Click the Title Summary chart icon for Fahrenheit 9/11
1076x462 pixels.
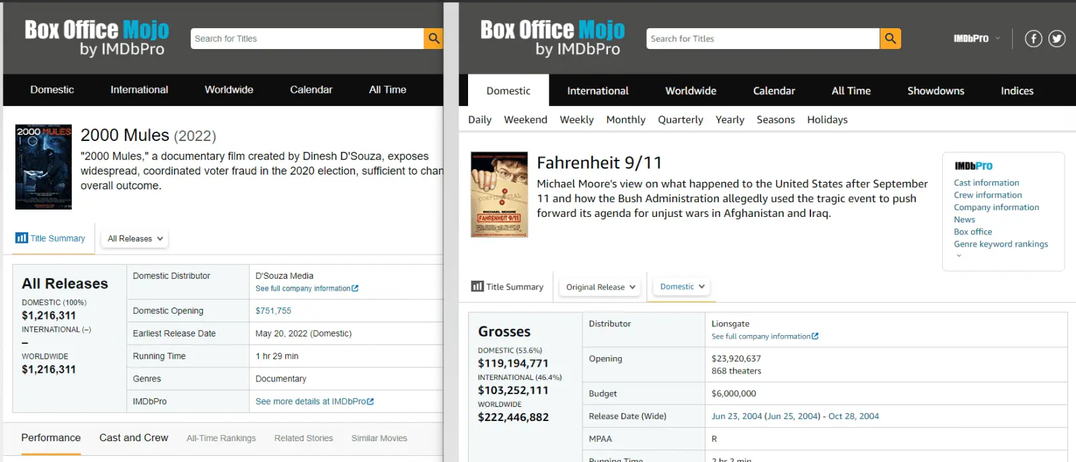click(x=477, y=287)
